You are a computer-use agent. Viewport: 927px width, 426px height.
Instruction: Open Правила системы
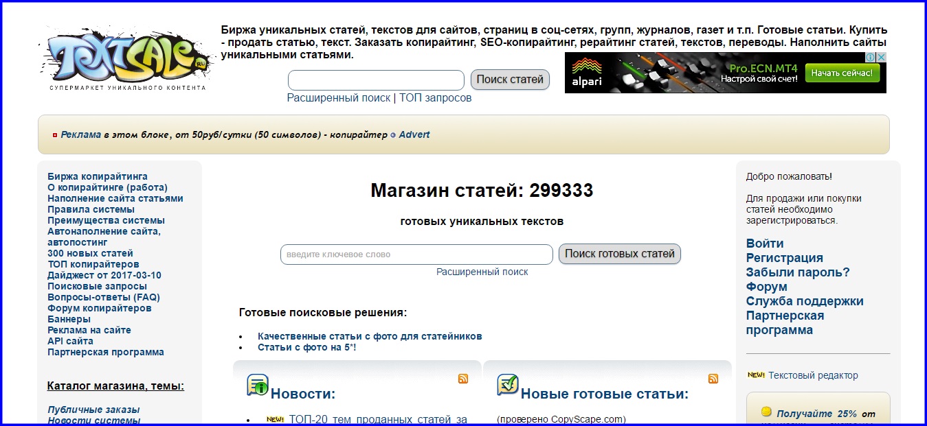[x=91, y=209]
